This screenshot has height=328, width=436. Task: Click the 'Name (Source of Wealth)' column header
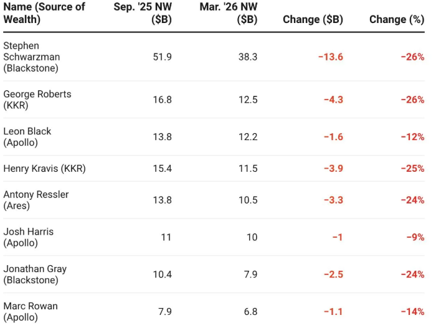[x=44, y=13]
